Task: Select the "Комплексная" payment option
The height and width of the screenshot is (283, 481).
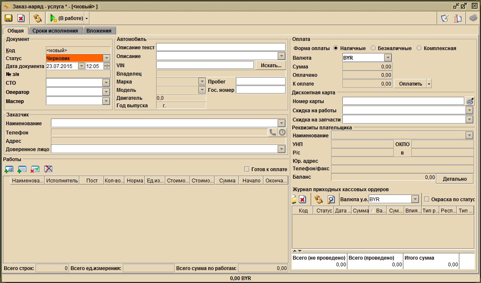Action: coord(419,48)
